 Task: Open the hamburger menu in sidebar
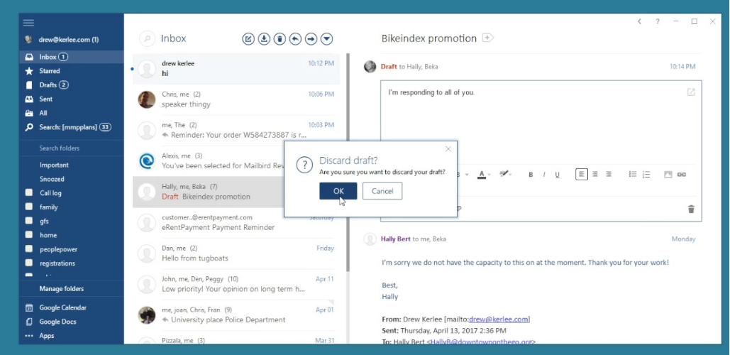point(28,23)
